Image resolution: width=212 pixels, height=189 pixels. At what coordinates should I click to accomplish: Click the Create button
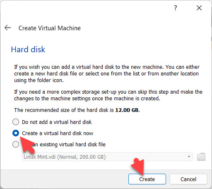pos(147,179)
